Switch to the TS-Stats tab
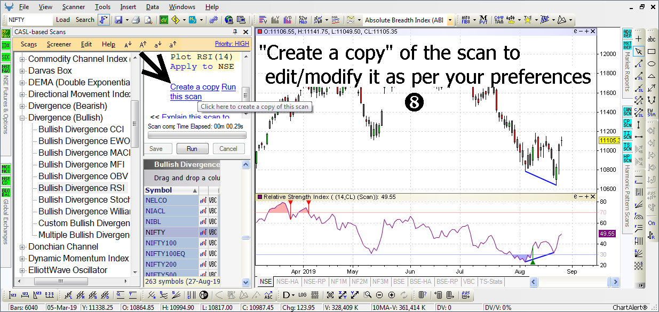This screenshot has width=659, height=312. [491, 281]
